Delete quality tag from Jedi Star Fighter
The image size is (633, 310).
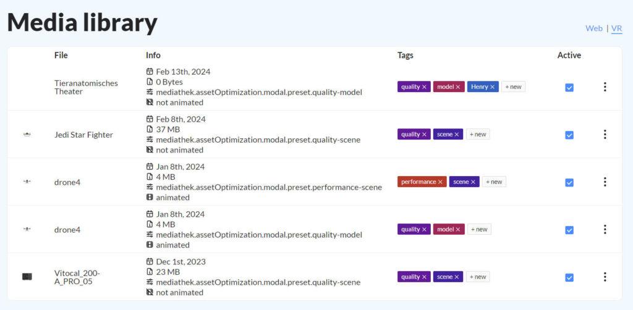pos(424,135)
